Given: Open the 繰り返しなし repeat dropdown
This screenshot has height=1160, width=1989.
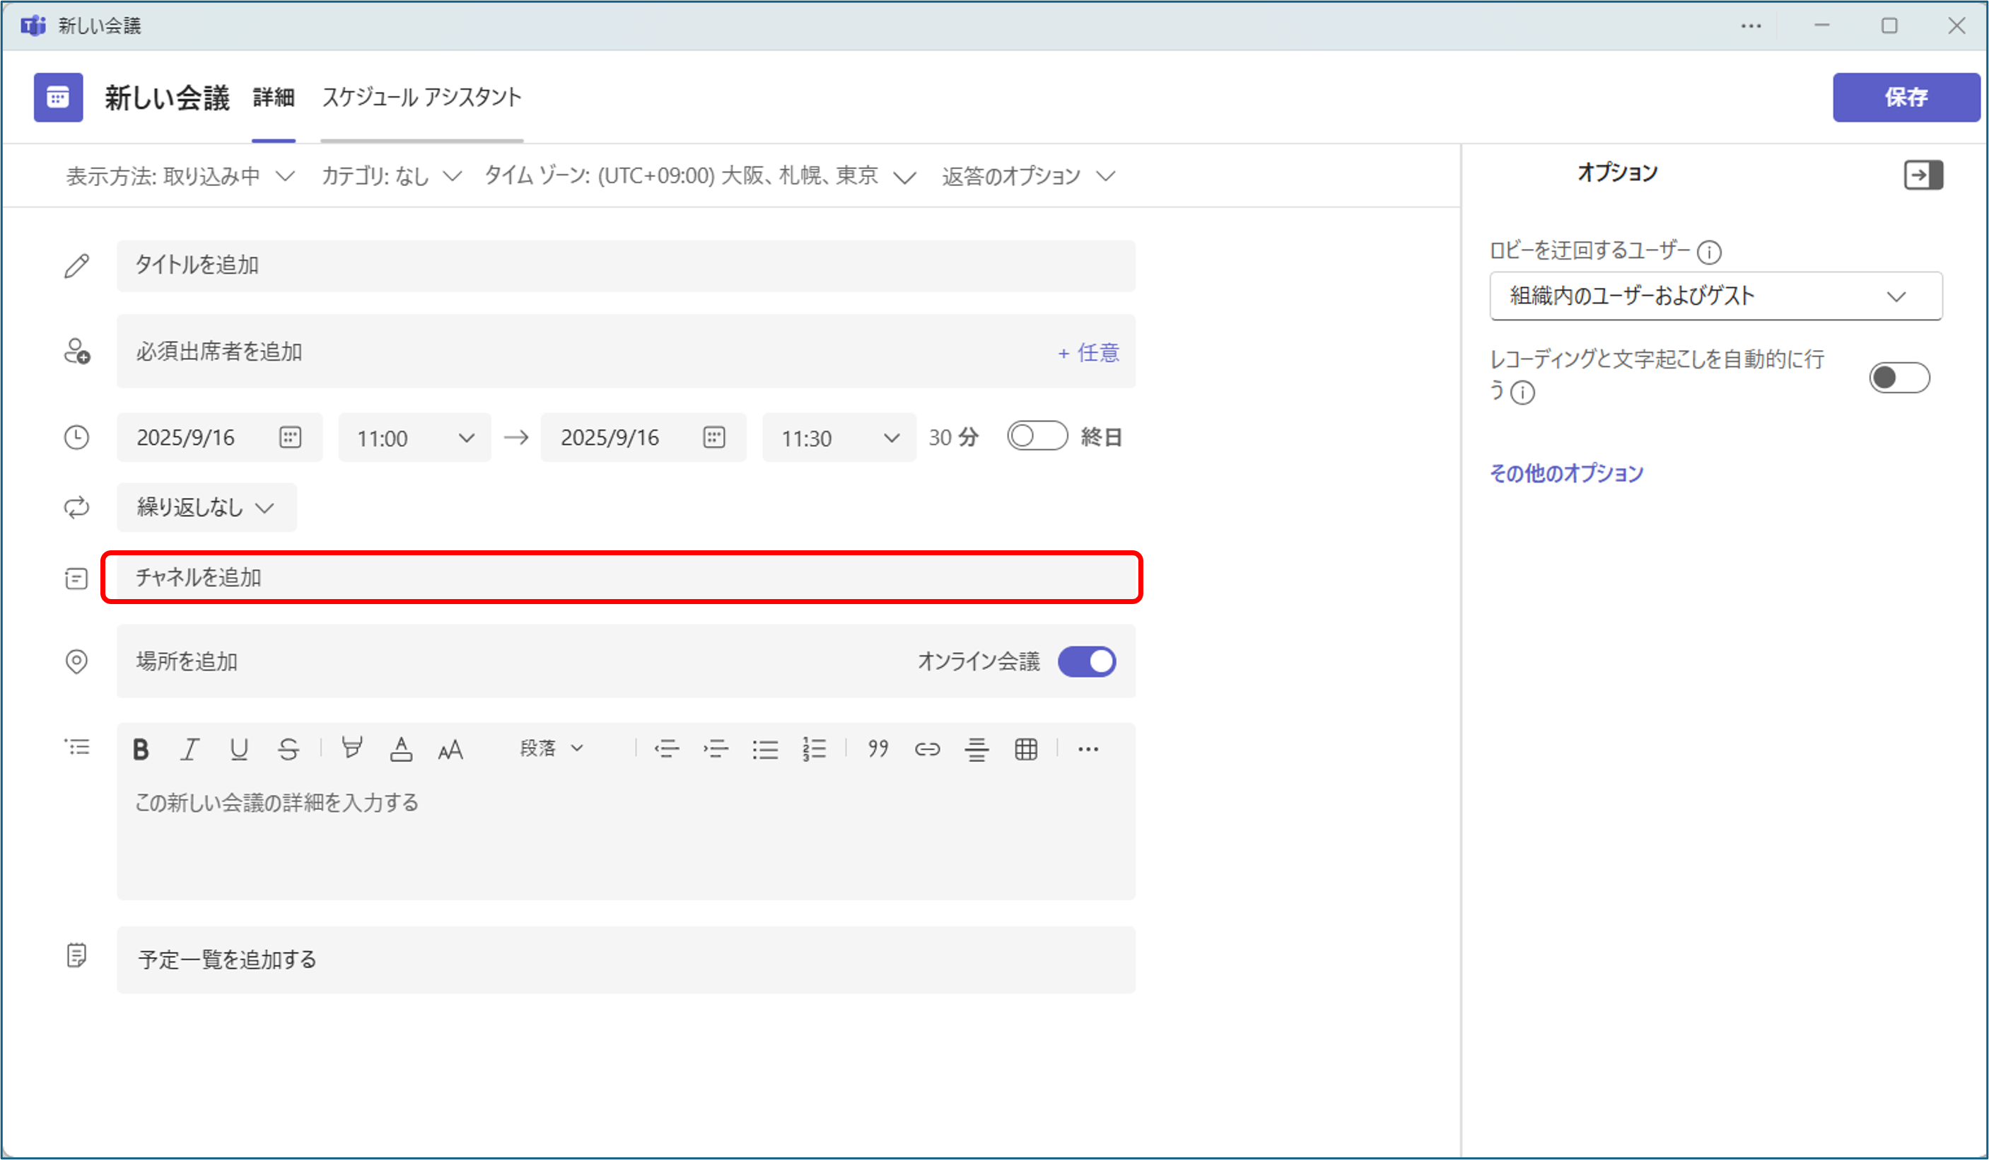Looking at the screenshot, I should [x=206, y=507].
